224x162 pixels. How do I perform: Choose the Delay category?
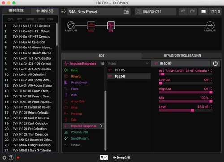(84, 70)
